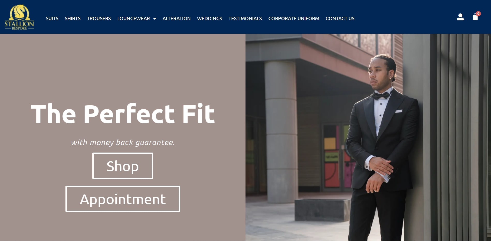The width and height of the screenshot is (491, 241).
Task: Visit the Weddings section
Action: tap(210, 19)
